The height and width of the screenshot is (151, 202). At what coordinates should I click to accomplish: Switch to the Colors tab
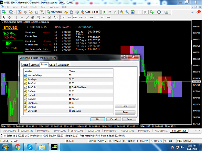click(52, 65)
